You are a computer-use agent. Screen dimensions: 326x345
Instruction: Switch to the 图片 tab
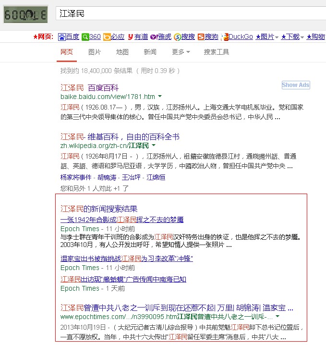coord(95,52)
